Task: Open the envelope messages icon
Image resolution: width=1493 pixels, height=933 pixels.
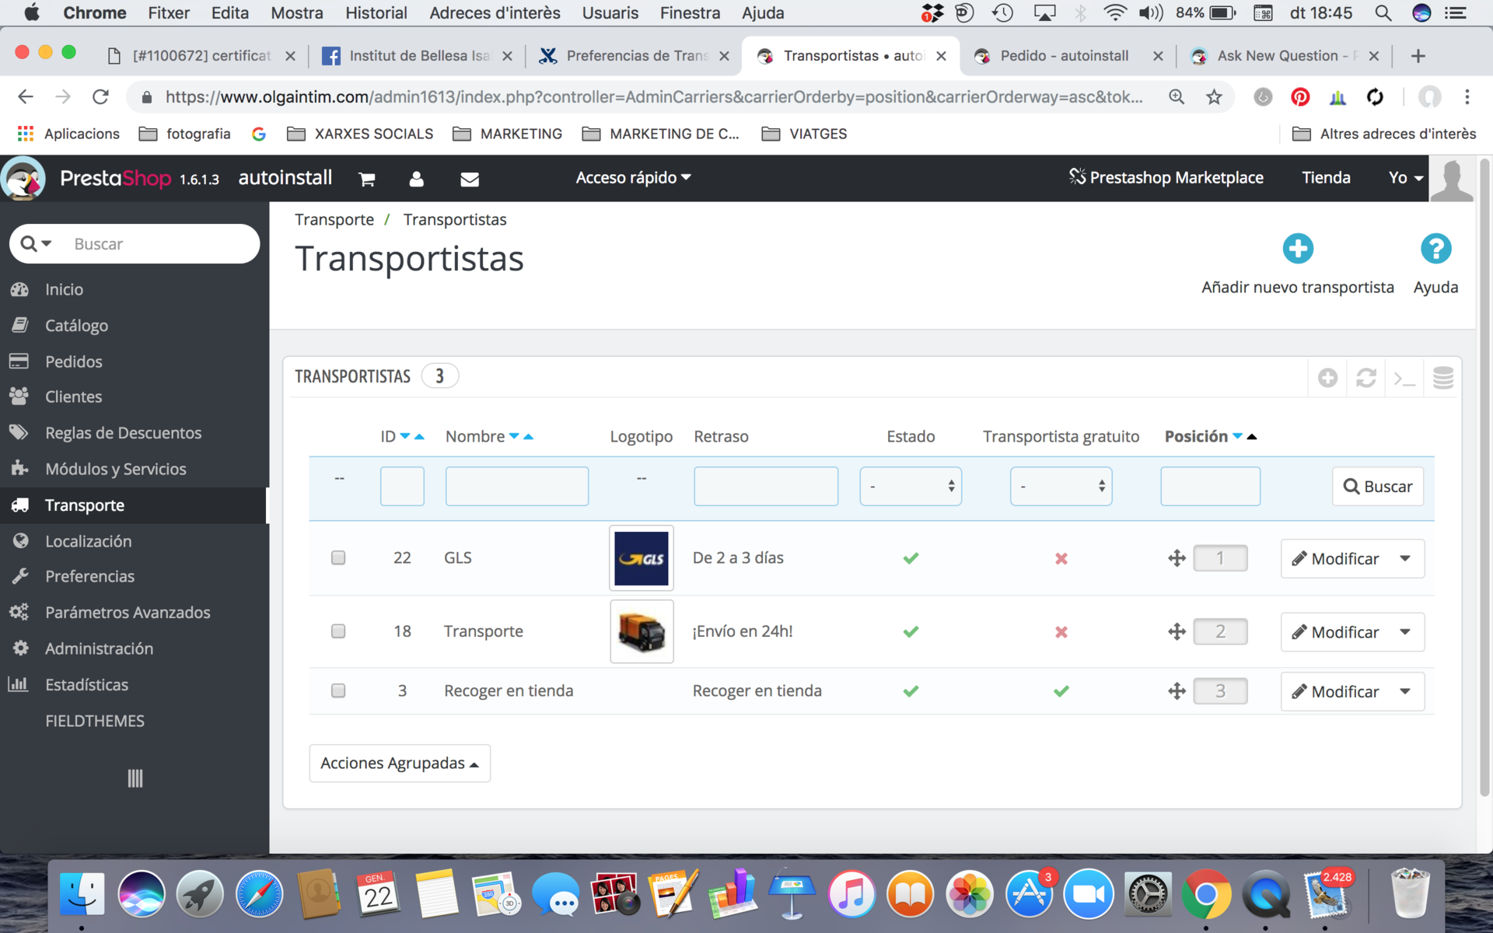Action: point(469,180)
